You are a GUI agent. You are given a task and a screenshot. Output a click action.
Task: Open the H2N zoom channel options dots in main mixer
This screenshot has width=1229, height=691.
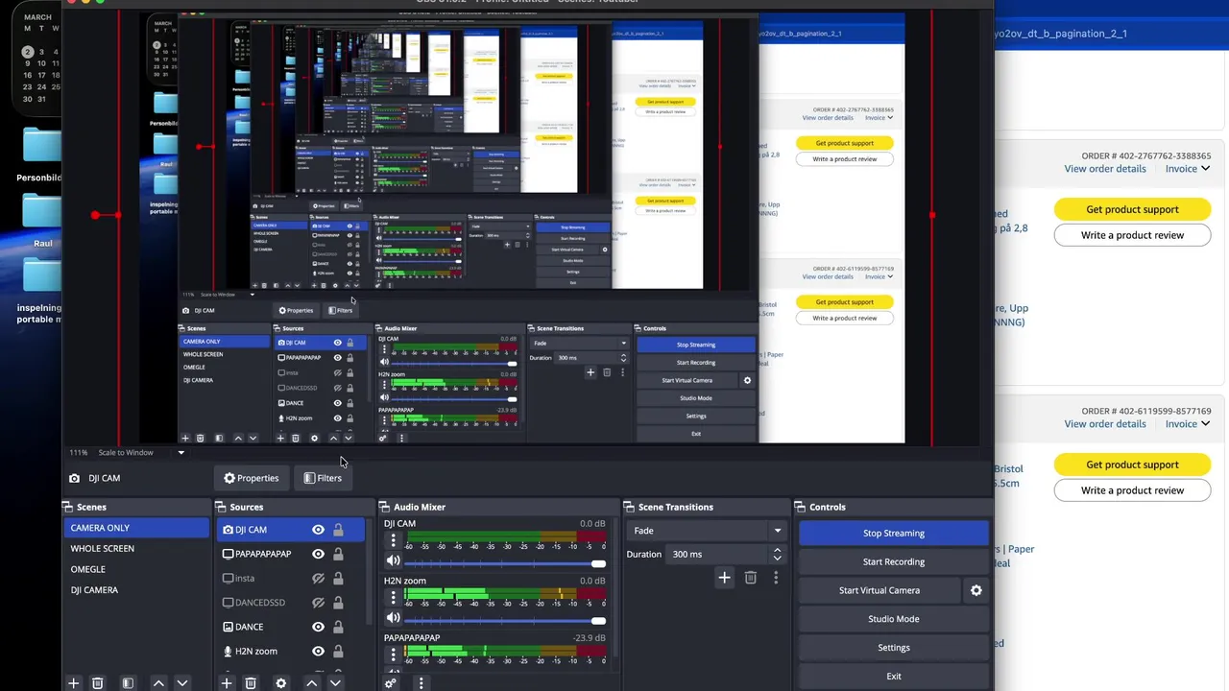click(393, 598)
